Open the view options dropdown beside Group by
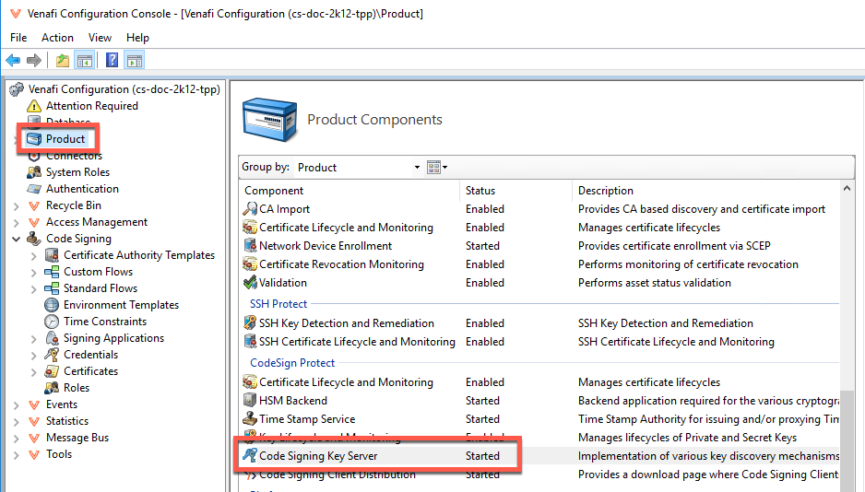 [x=437, y=168]
